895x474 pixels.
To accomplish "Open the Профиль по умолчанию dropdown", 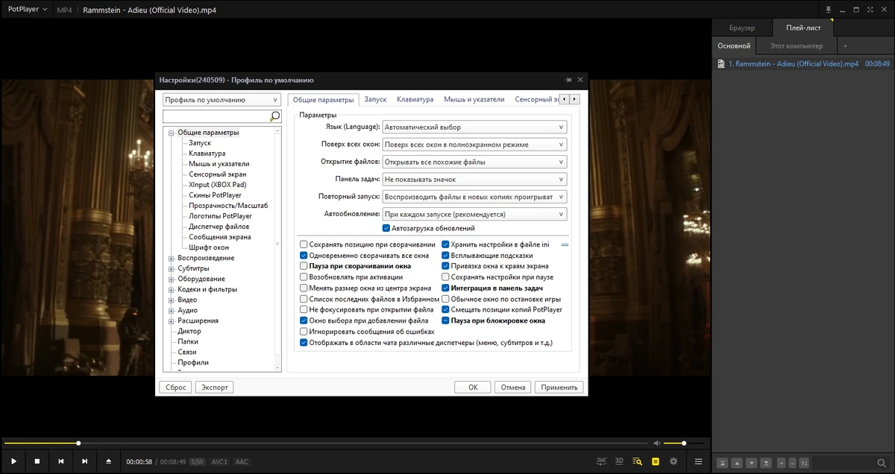I will pos(222,100).
